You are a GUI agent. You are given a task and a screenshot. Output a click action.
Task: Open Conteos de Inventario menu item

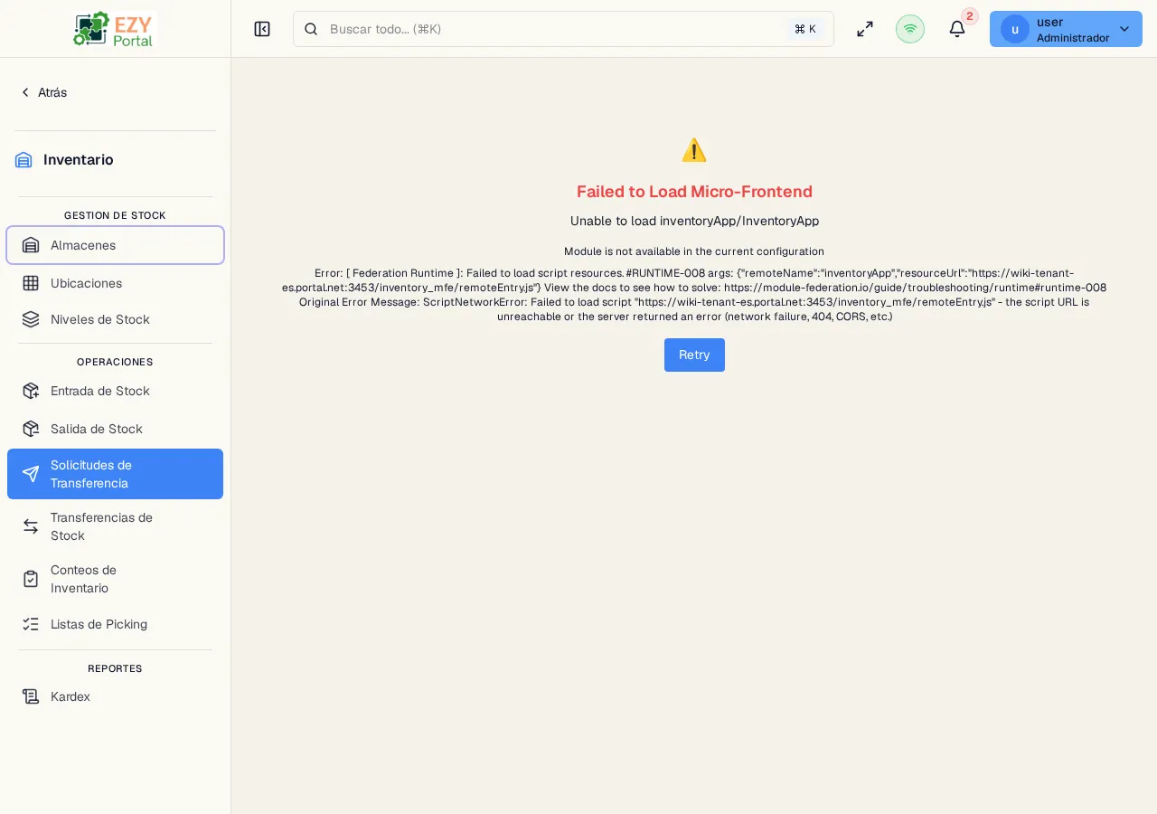pyautogui.click(x=115, y=579)
